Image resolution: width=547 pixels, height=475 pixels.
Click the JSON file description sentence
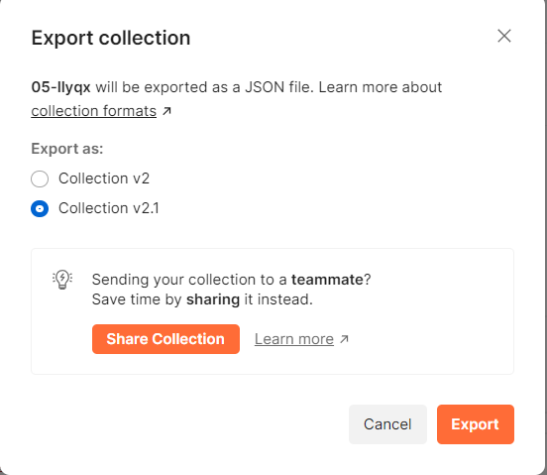pyautogui.click(x=237, y=99)
